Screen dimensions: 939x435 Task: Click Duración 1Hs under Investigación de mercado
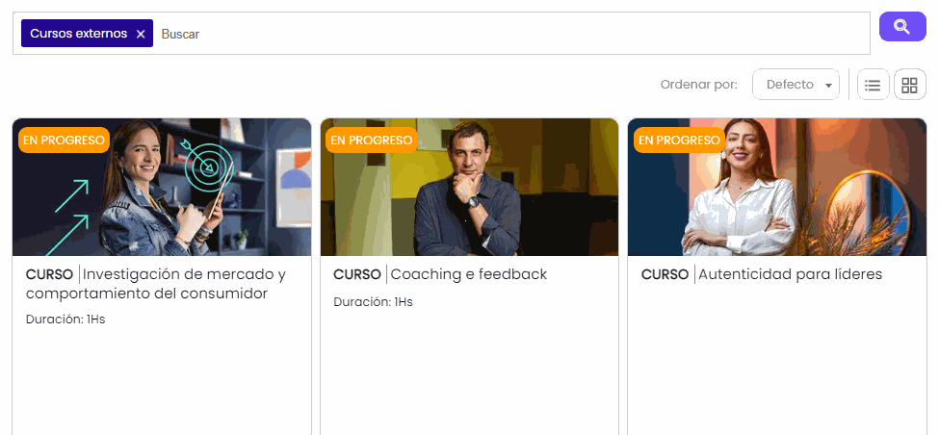[x=65, y=320]
